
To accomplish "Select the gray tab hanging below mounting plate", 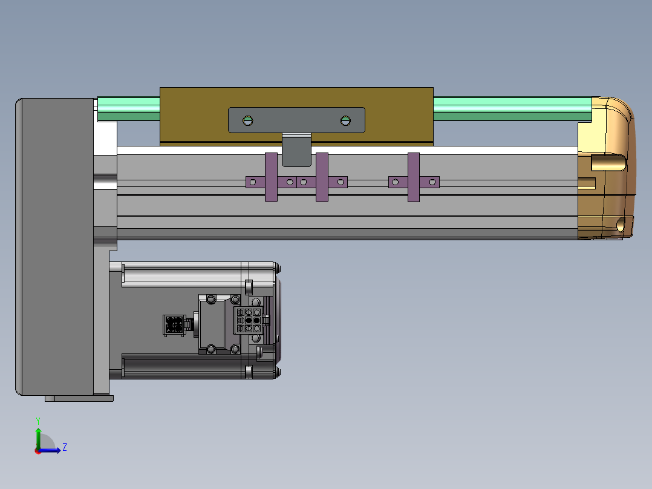I will click(296, 150).
